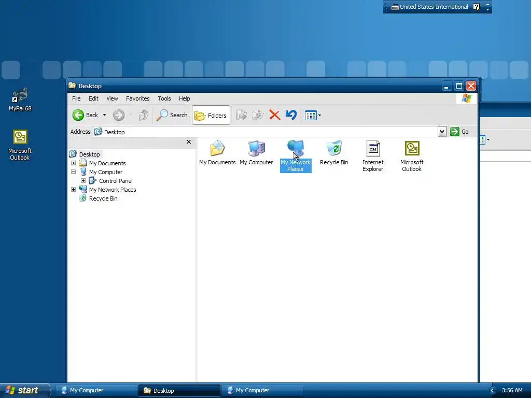Close the Folders pane with X
Image resolution: width=531 pixels, height=398 pixels.
point(189,142)
